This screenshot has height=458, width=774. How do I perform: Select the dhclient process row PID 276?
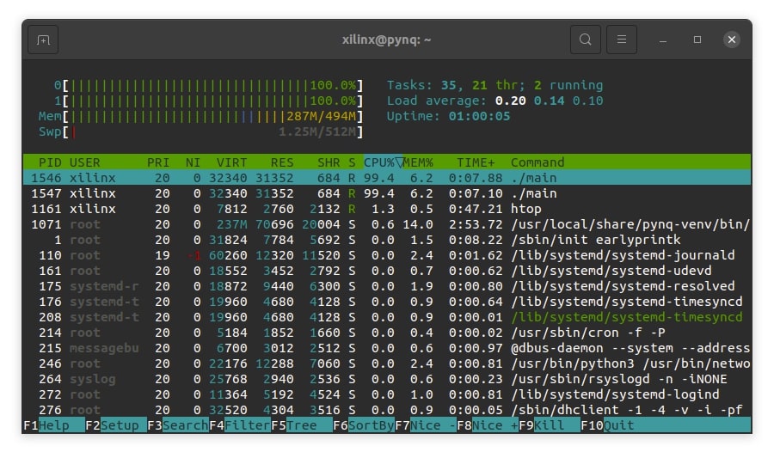pos(387,410)
